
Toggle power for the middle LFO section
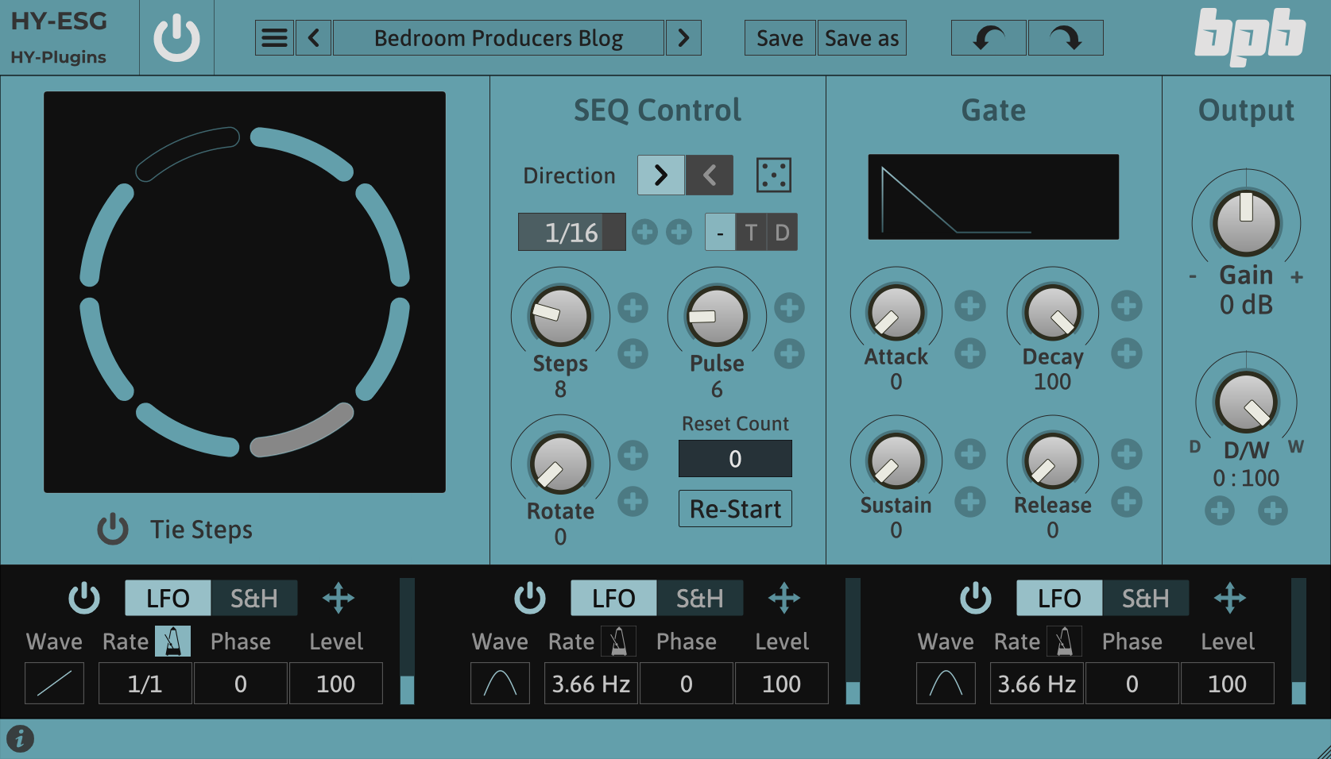point(530,598)
